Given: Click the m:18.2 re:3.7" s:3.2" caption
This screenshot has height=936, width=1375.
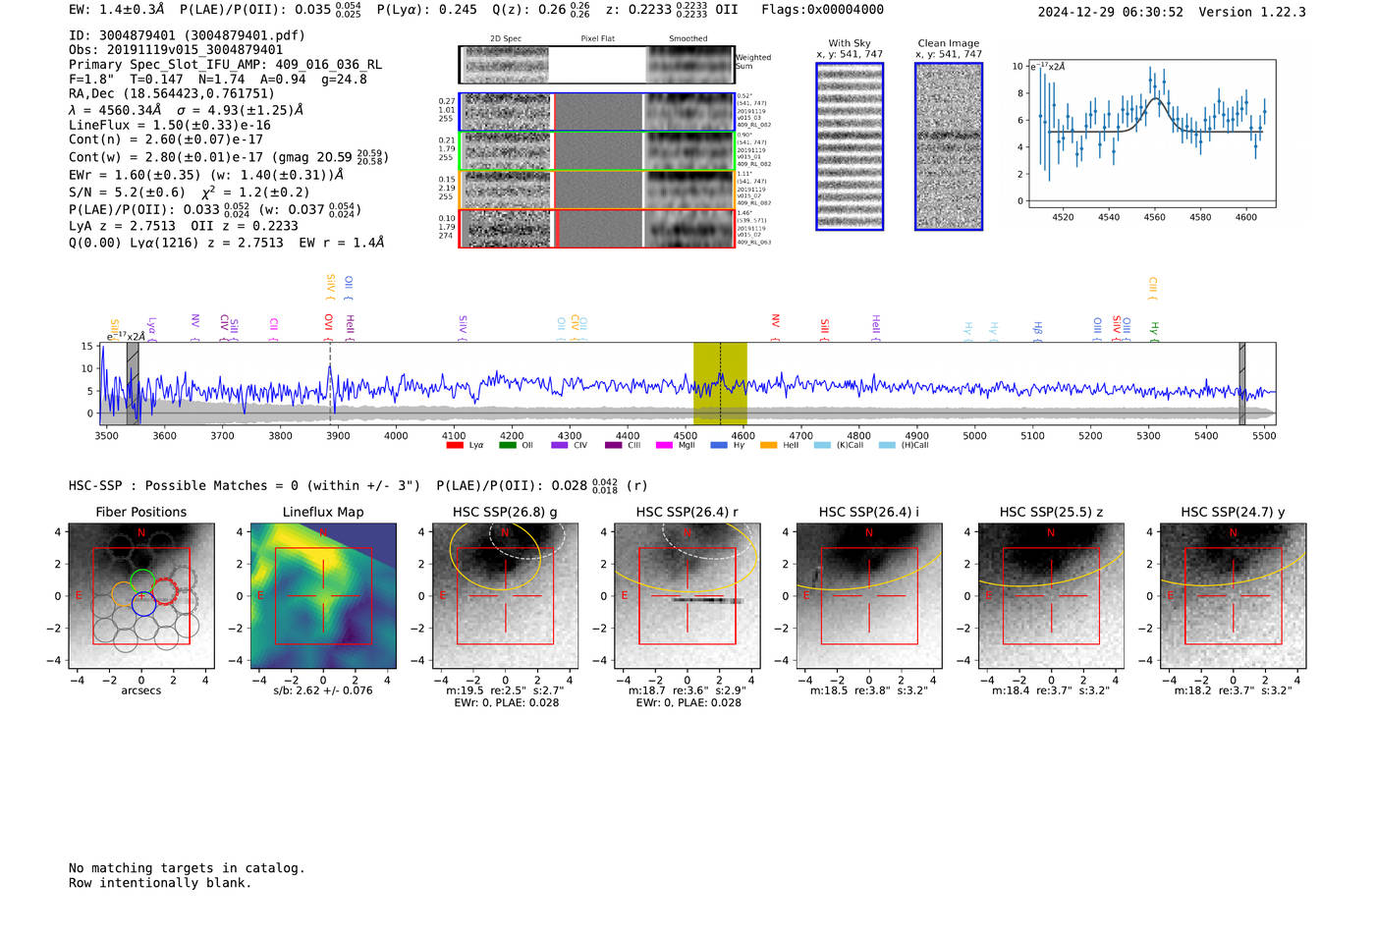Looking at the screenshot, I should click(x=1234, y=690).
